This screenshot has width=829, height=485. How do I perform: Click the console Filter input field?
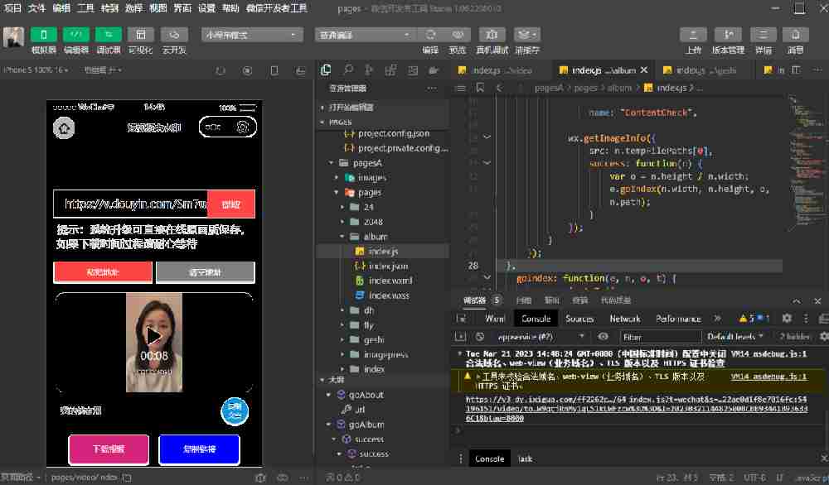tap(655, 337)
